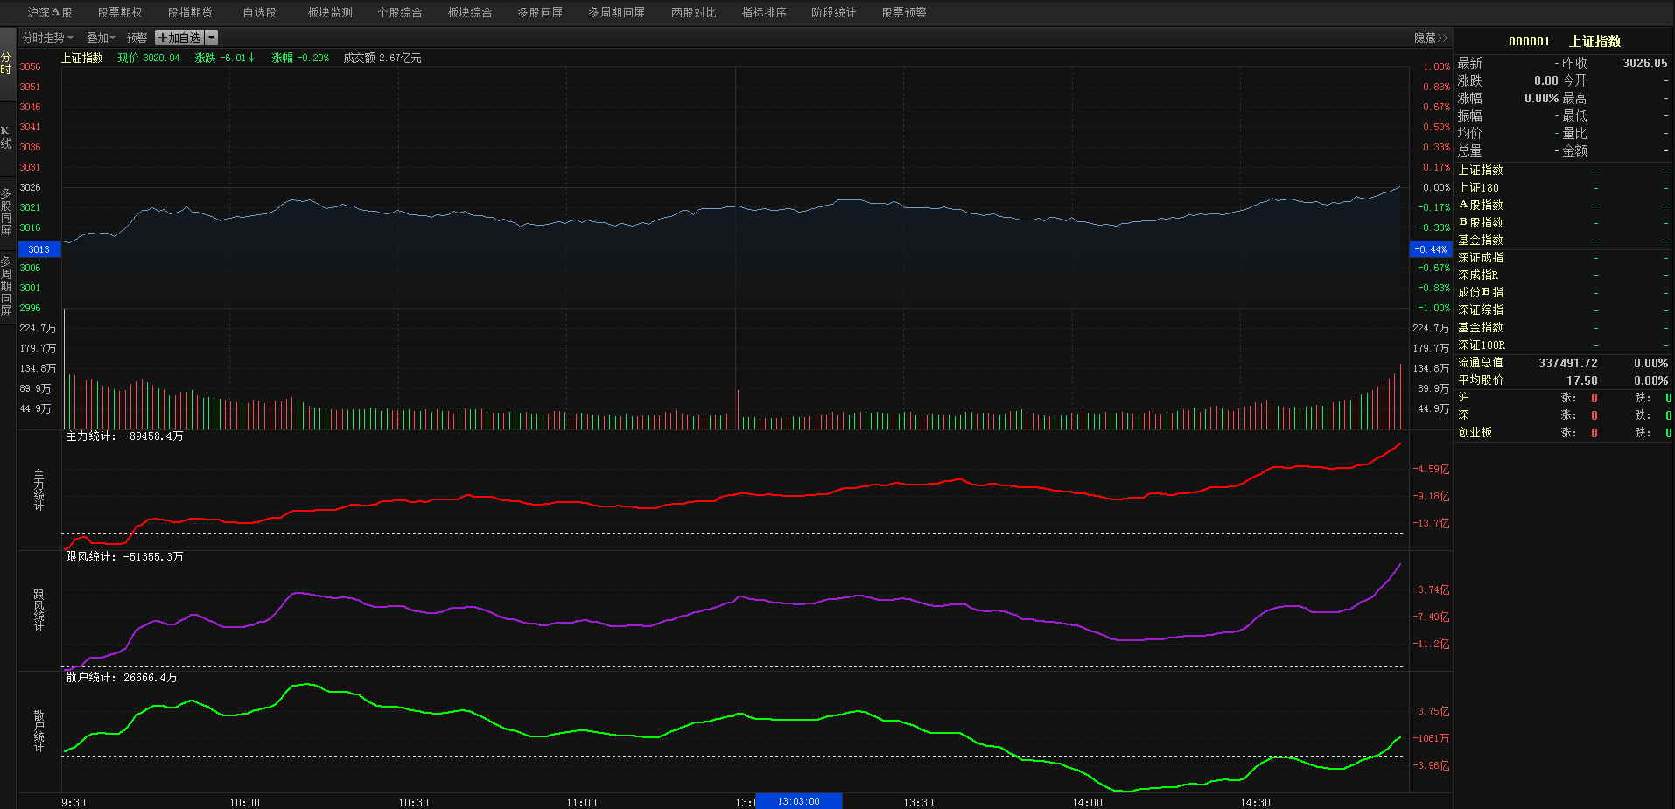The height and width of the screenshot is (809, 1675).
Task: Click the 主力统计: -89458.4万 readout
Action: tap(124, 436)
